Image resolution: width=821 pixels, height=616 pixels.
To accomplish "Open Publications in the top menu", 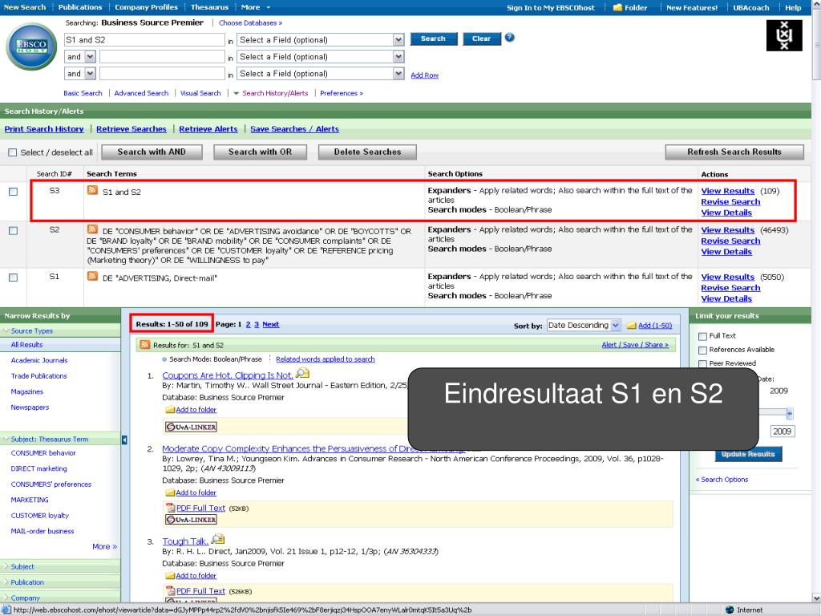I will (80, 7).
